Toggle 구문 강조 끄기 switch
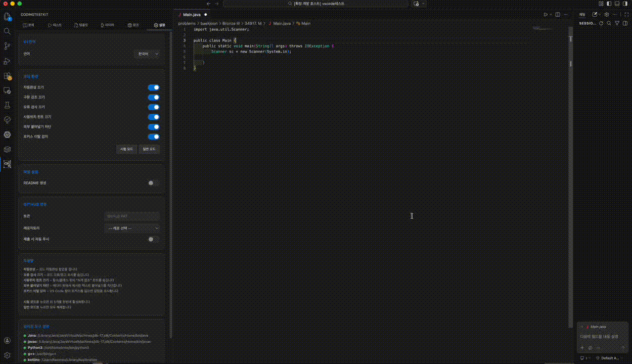 [x=154, y=97]
